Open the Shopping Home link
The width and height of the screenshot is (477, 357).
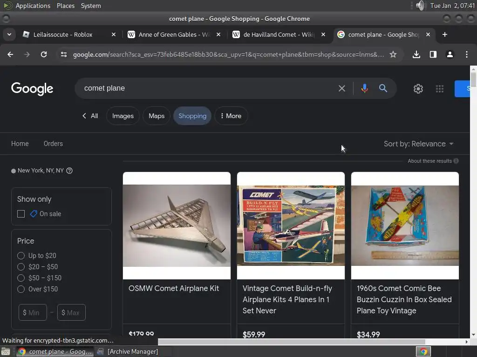point(20,144)
